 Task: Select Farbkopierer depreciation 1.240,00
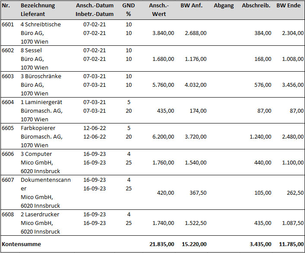coord(260,137)
